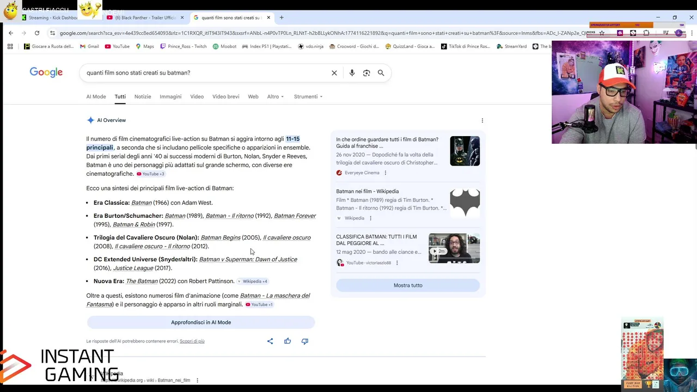Open Everyeye Batman movie thumbnail
Screen dimensions: 697x392
tap(465, 151)
